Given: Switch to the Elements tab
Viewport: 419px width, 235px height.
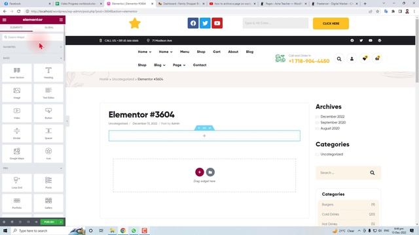Looking at the screenshot, I should 16,27.
